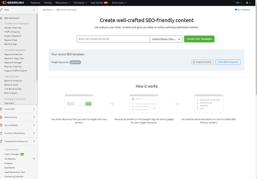Click the Competitive Research icon
The width and height of the screenshot is (257, 179).
pos(1,141)
